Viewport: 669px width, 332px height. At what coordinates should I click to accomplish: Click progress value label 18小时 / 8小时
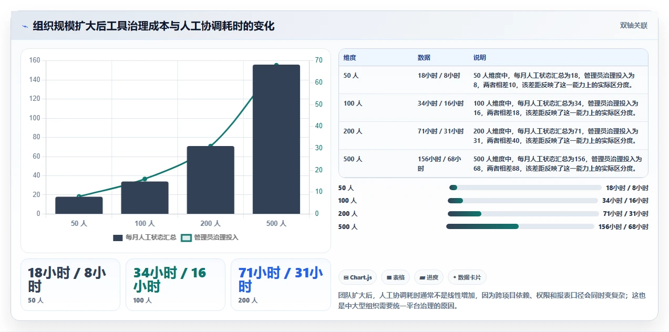pyautogui.click(x=627, y=188)
